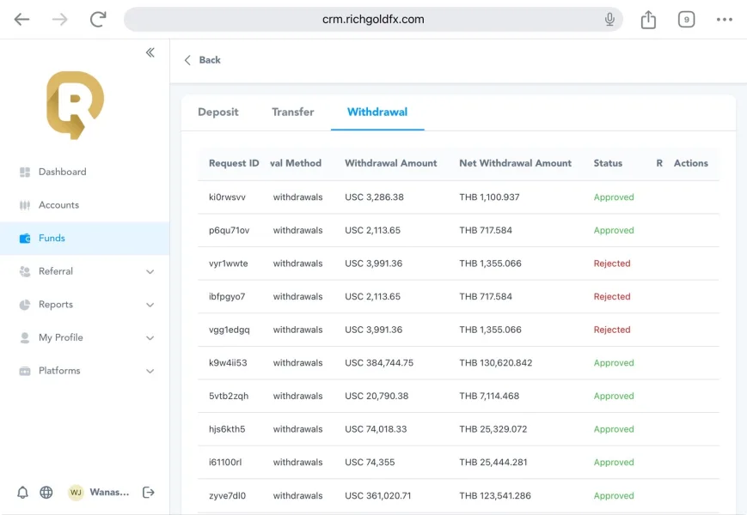This screenshot has width=747, height=515.
Task: Click the crm.richgoldfx.com address bar
Action: (x=373, y=19)
